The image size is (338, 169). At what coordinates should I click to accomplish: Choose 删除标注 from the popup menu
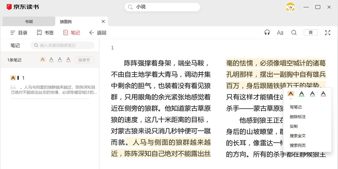pos(298,117)
